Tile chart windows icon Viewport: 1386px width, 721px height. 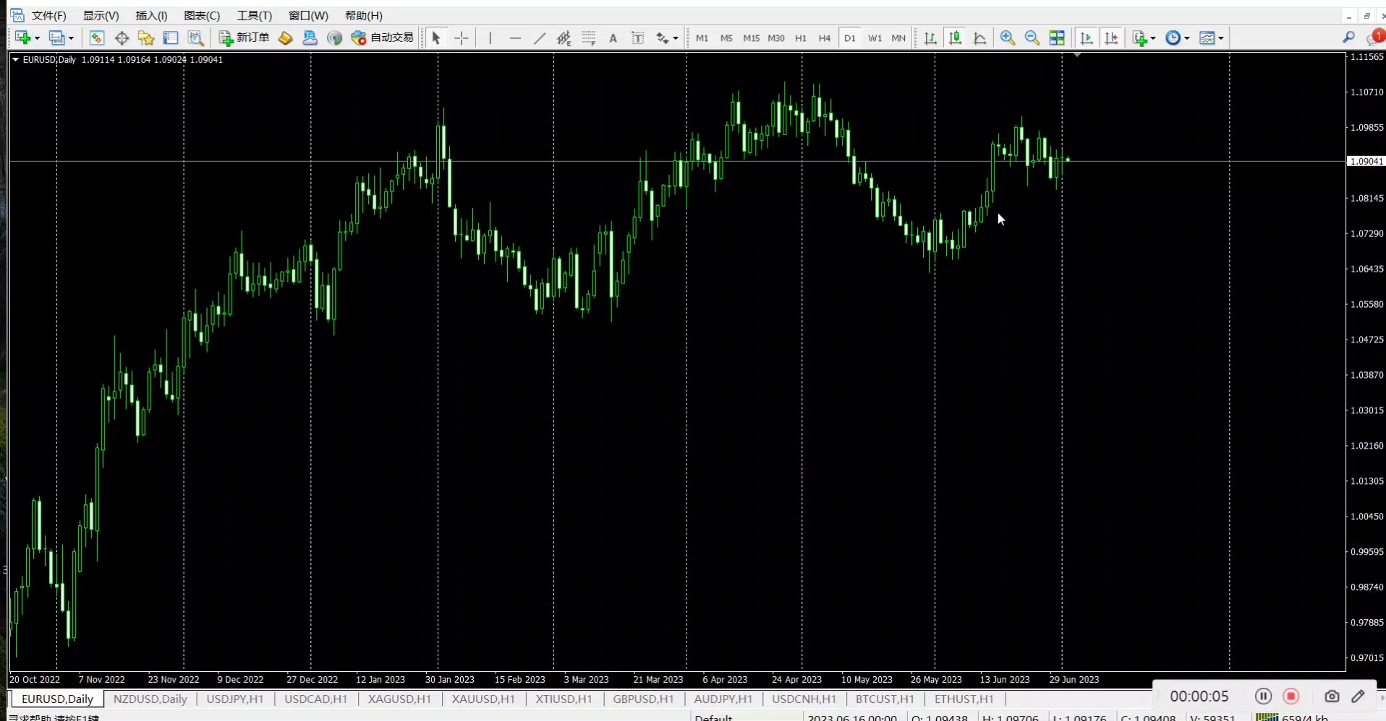coord(1057,38)
